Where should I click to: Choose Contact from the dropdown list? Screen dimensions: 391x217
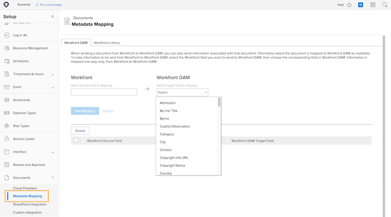(166, 150)
